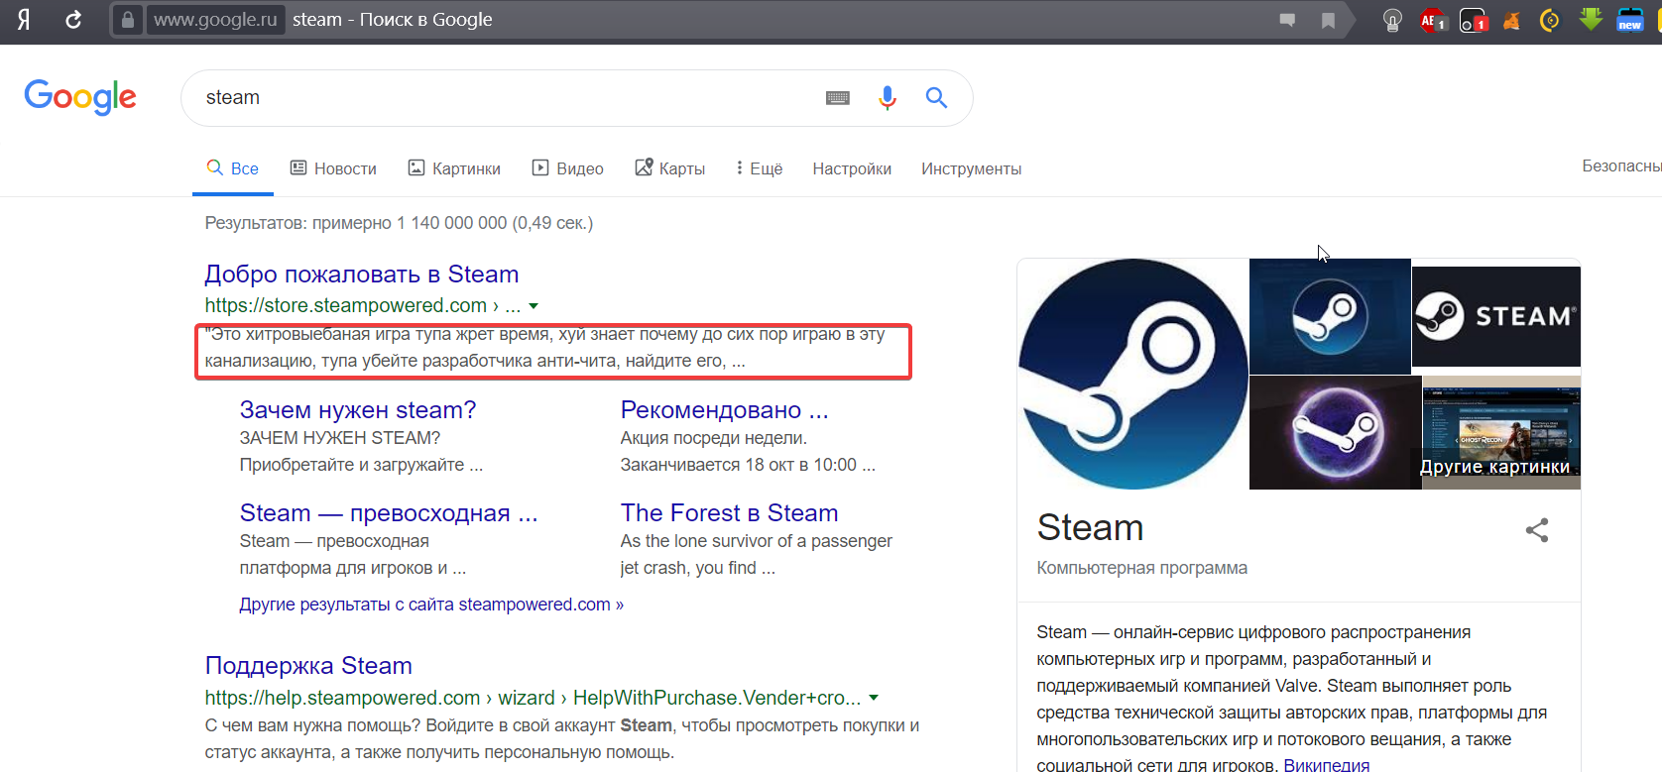The height and width of the screenshot is (772, 1662).
Task: Open the red AB adblock extension icon
Action: (x=1433, y=20)
